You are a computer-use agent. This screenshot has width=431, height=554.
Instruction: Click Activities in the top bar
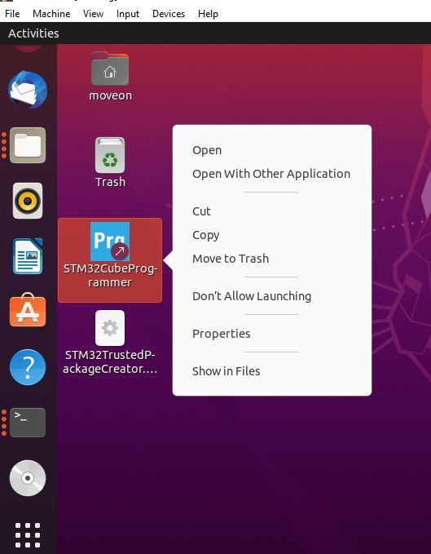[33, 33]
